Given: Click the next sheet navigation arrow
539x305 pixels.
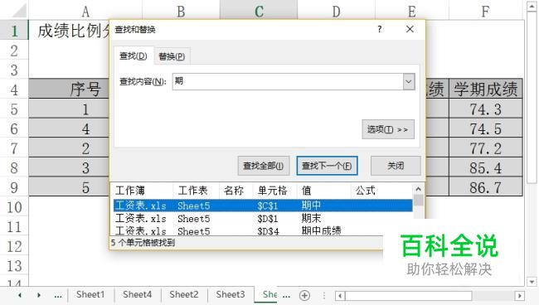Looking at the screenshot, I should coord(39,295).
